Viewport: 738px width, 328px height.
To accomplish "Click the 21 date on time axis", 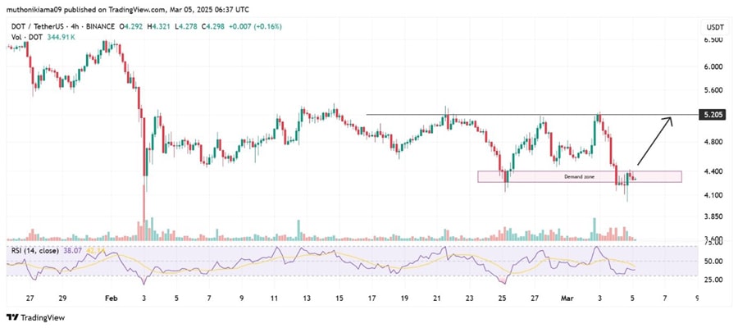I will [437, 298].
